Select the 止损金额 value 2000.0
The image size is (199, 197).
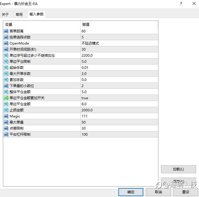click(x=119, y=110)
